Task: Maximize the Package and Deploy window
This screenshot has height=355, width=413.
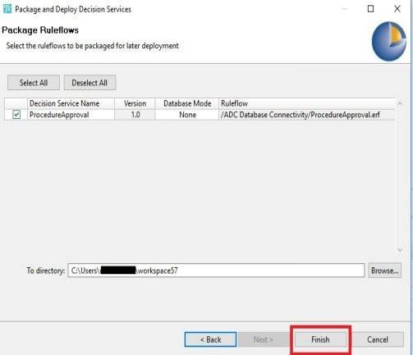Action: click(370, 9)
